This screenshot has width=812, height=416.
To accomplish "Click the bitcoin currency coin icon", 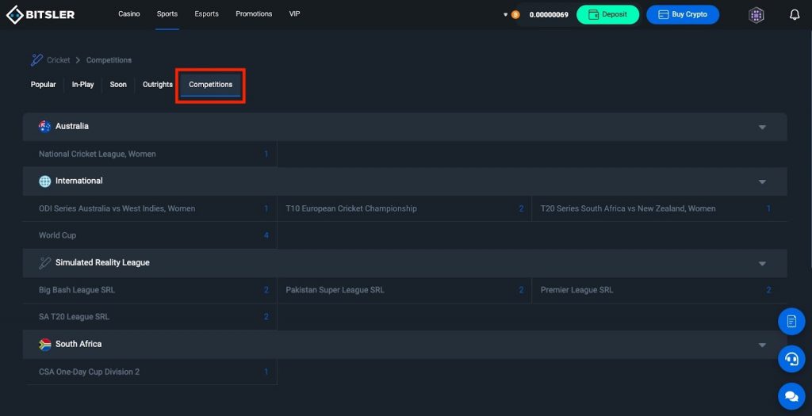I will (515, 14).
